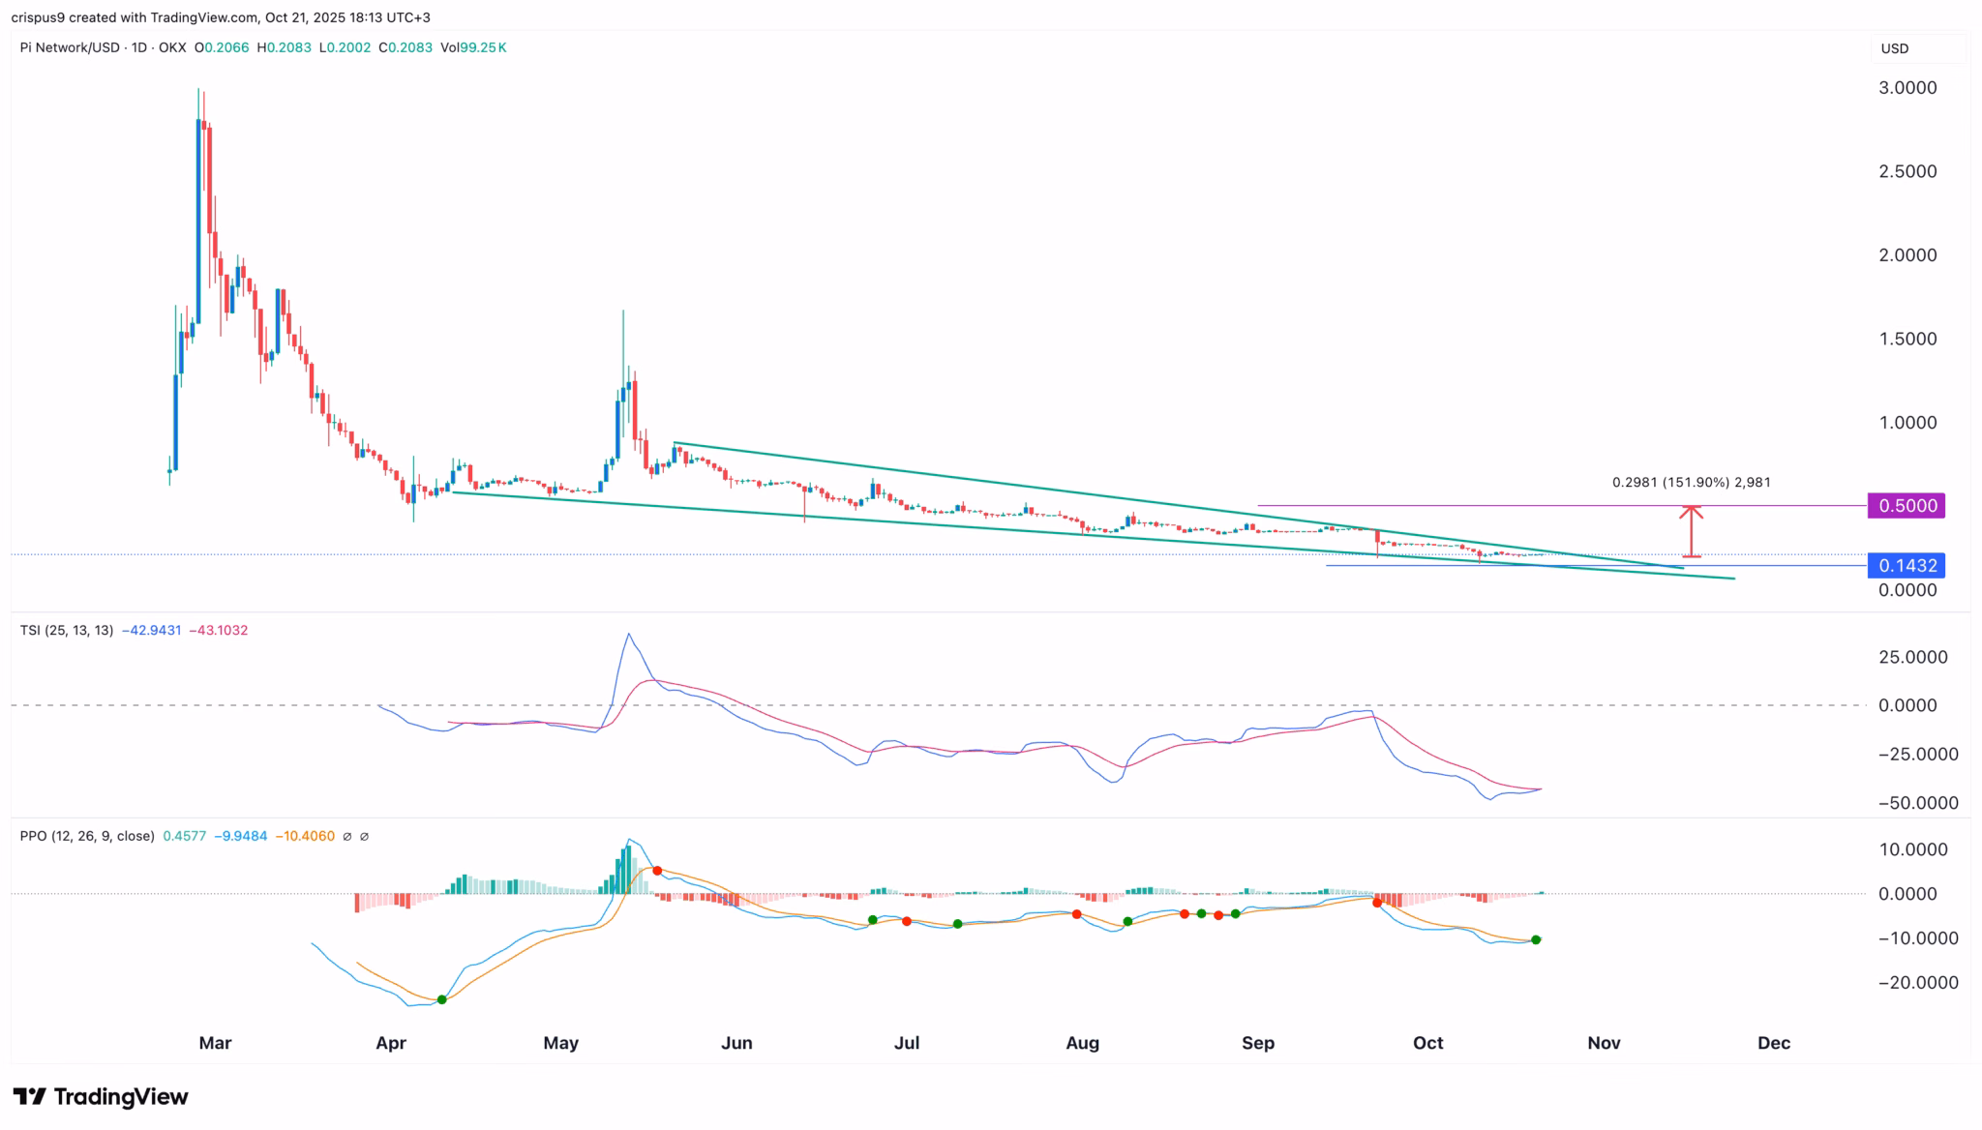Click the red upward target arrow
The width and height of the screenshot is (1982, 1130).
tap(1691, 530)
